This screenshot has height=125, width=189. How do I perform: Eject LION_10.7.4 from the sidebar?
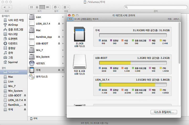click(25, 100)
